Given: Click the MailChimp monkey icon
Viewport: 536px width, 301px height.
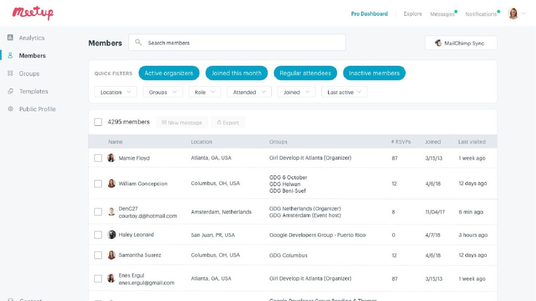Looking at the screenshot, I should point(438,43).
